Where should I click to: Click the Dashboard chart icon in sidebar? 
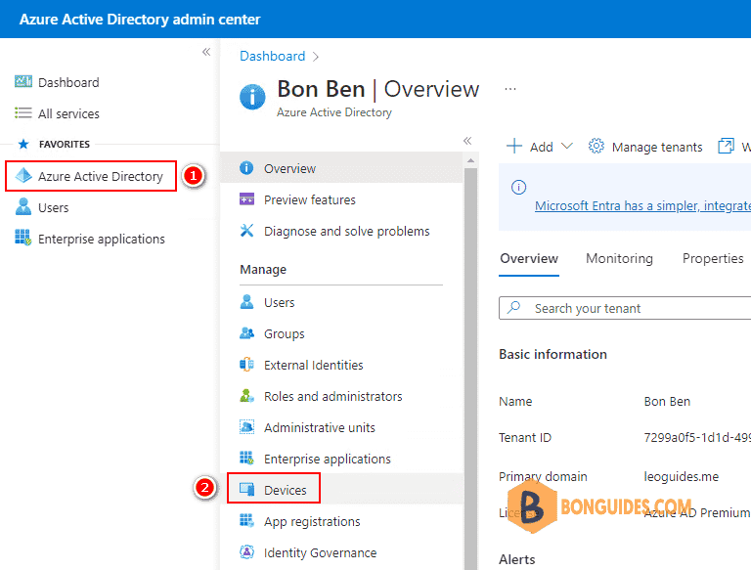click(x=23, y=82)
